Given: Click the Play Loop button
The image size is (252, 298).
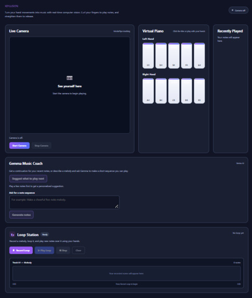Looking at the screenshot, I should (x=45, y=250).
